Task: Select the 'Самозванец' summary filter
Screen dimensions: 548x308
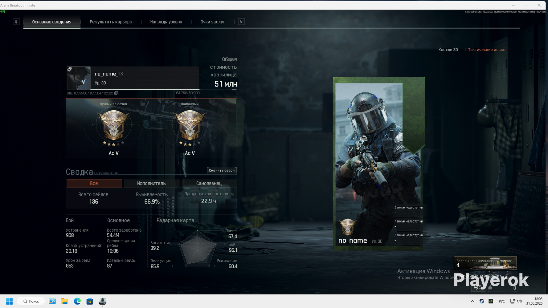Action: pyautogui.click(x=209, y=183)
